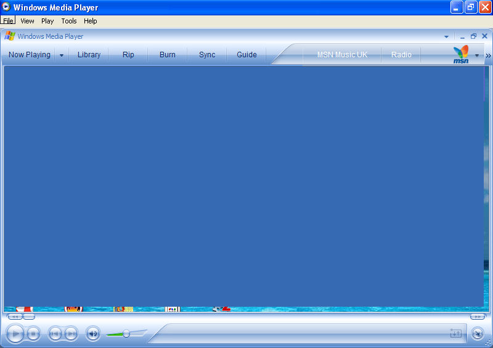This screenshot has width=493, height=348.
Task: Skip to the next track
Action: pos(71,334)
